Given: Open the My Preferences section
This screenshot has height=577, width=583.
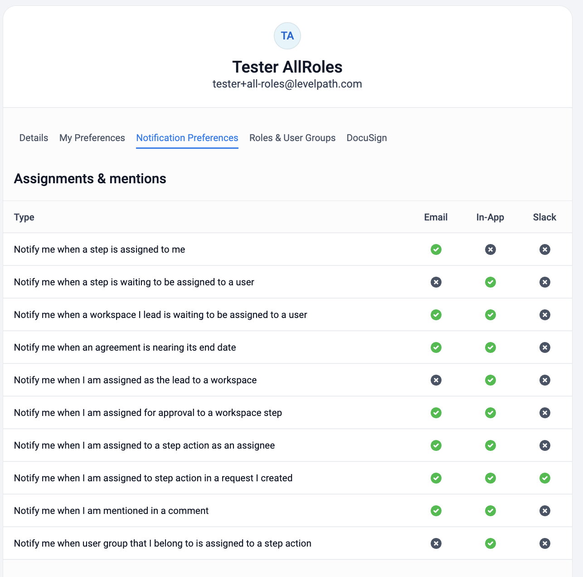Looking at the screenshot, I should tap(92, 138).
